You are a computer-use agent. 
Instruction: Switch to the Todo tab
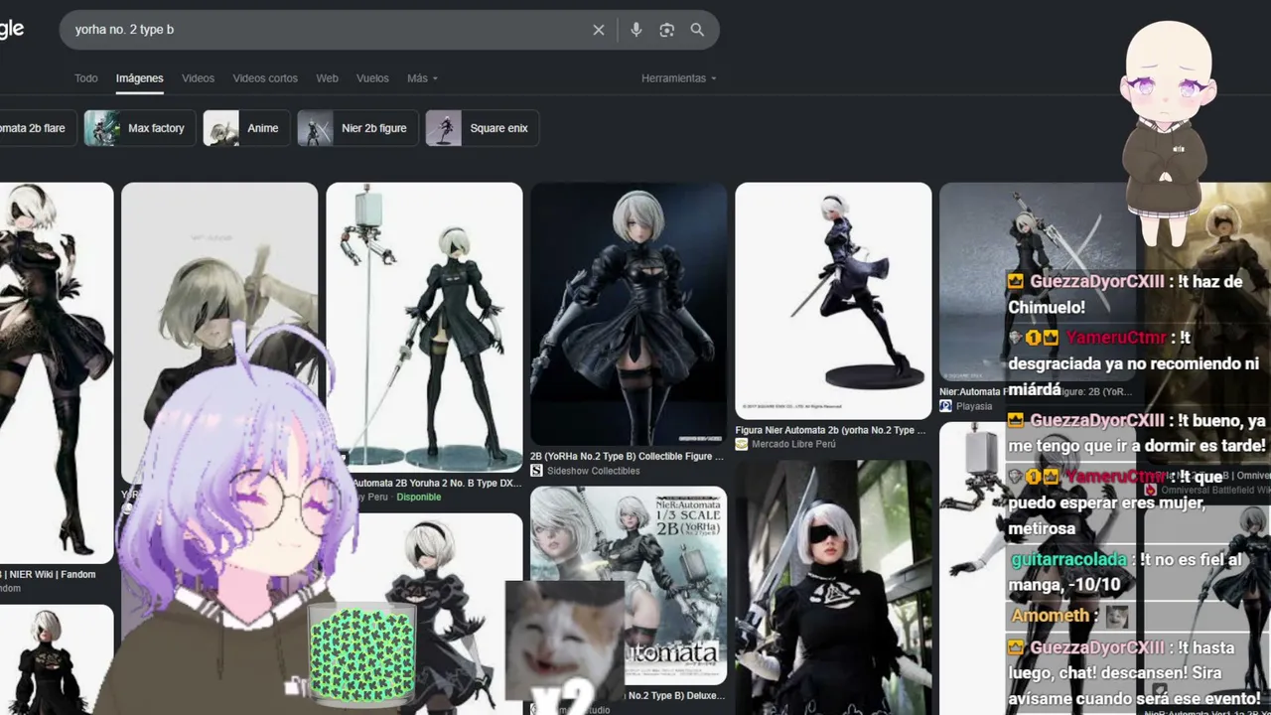86,78
